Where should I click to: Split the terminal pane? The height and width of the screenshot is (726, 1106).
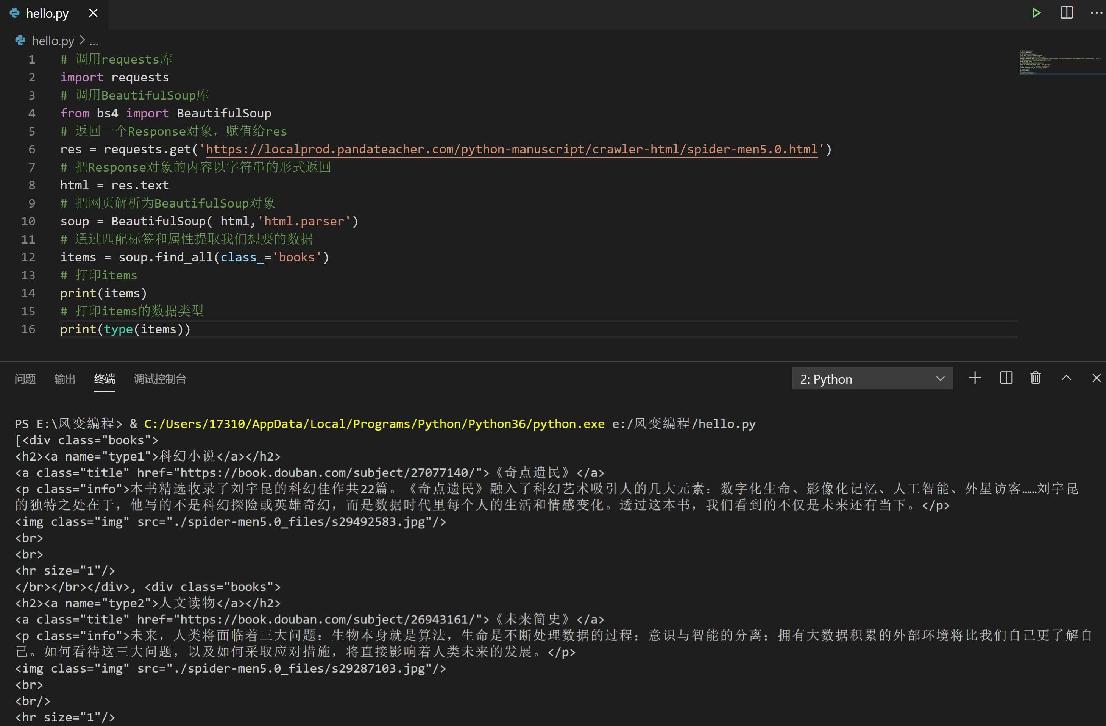tap(1006, 378)
